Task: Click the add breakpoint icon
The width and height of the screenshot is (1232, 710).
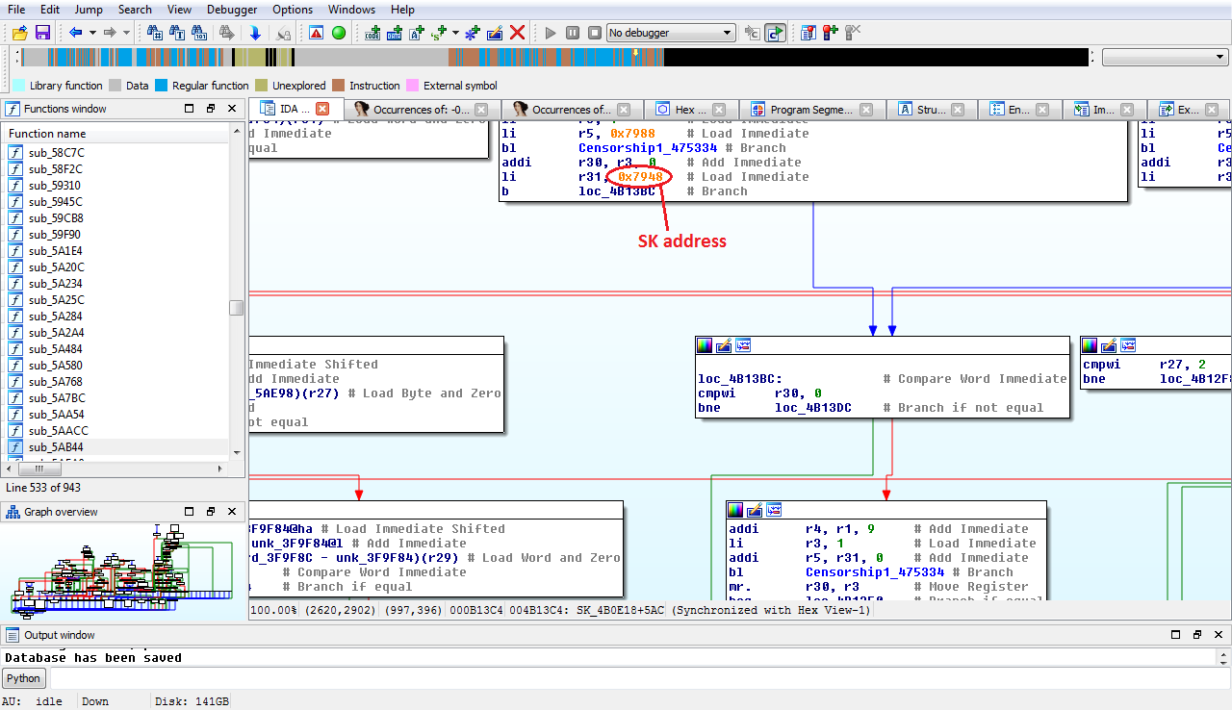Action: click(832, 33)
